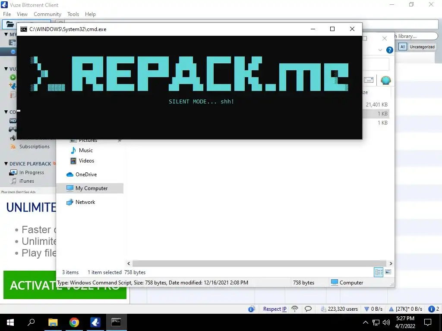This screenshot has width=442, height=331.
Task: Open the Help menu in Vuze
Action: point(90,14)
